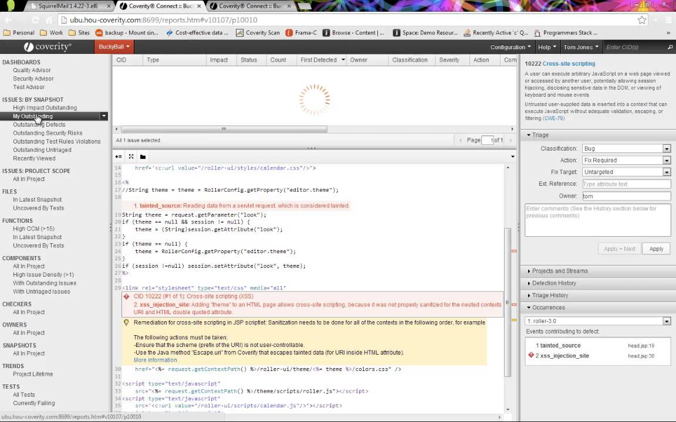
Task: Open the More Information remediation link
Action: pyautogui.click(x=155, y=360)
